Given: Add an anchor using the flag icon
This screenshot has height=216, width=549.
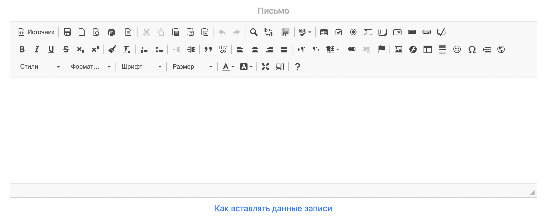Looking at the screenshot, I should [x=381, y=49].
